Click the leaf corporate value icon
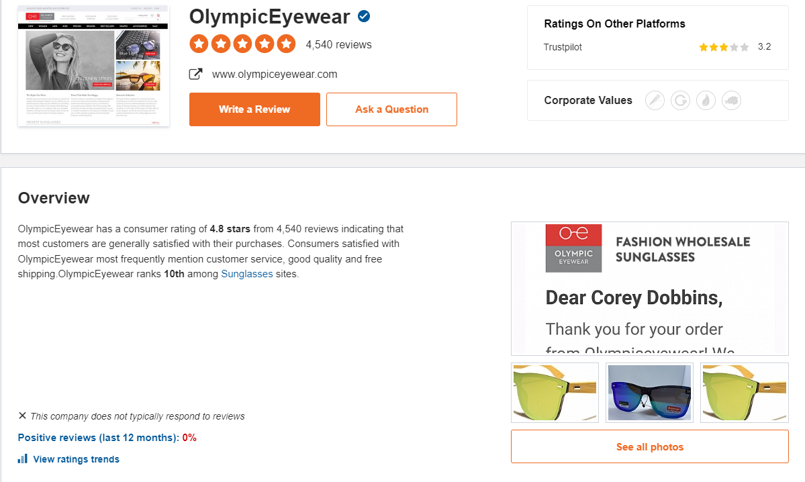 706,101
